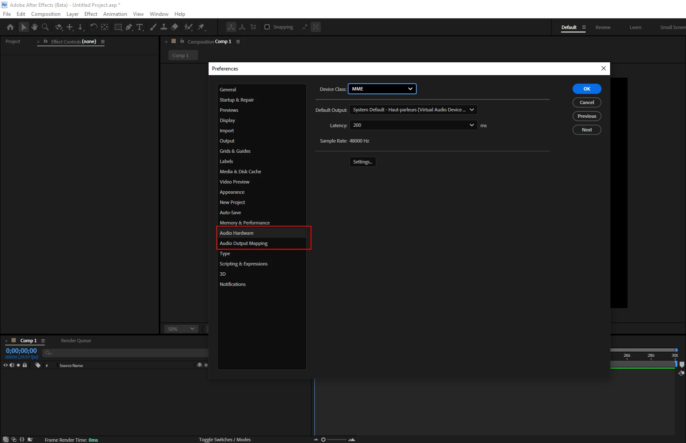Viewport: 686px width, 443px height.
Task: Open the Default Output dropdown
Action: (x=413, y=110)
